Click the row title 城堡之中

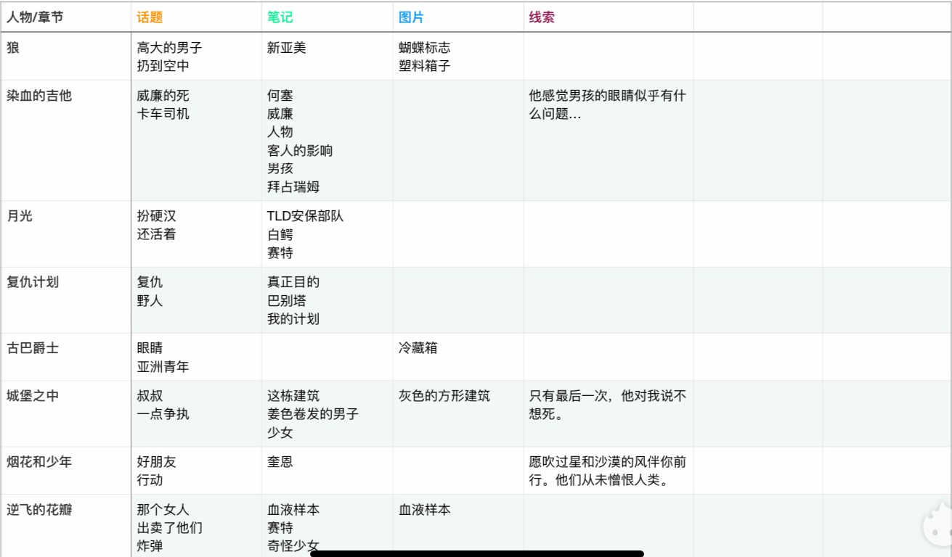(x=33, y=396)
